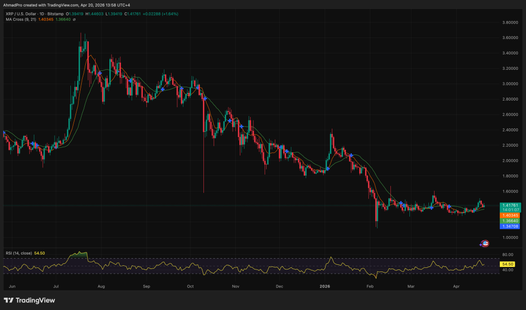Click the highlighted close price label 1.41761
The width and height of the screenshot is (526, 310).
(x=510, y=204)
